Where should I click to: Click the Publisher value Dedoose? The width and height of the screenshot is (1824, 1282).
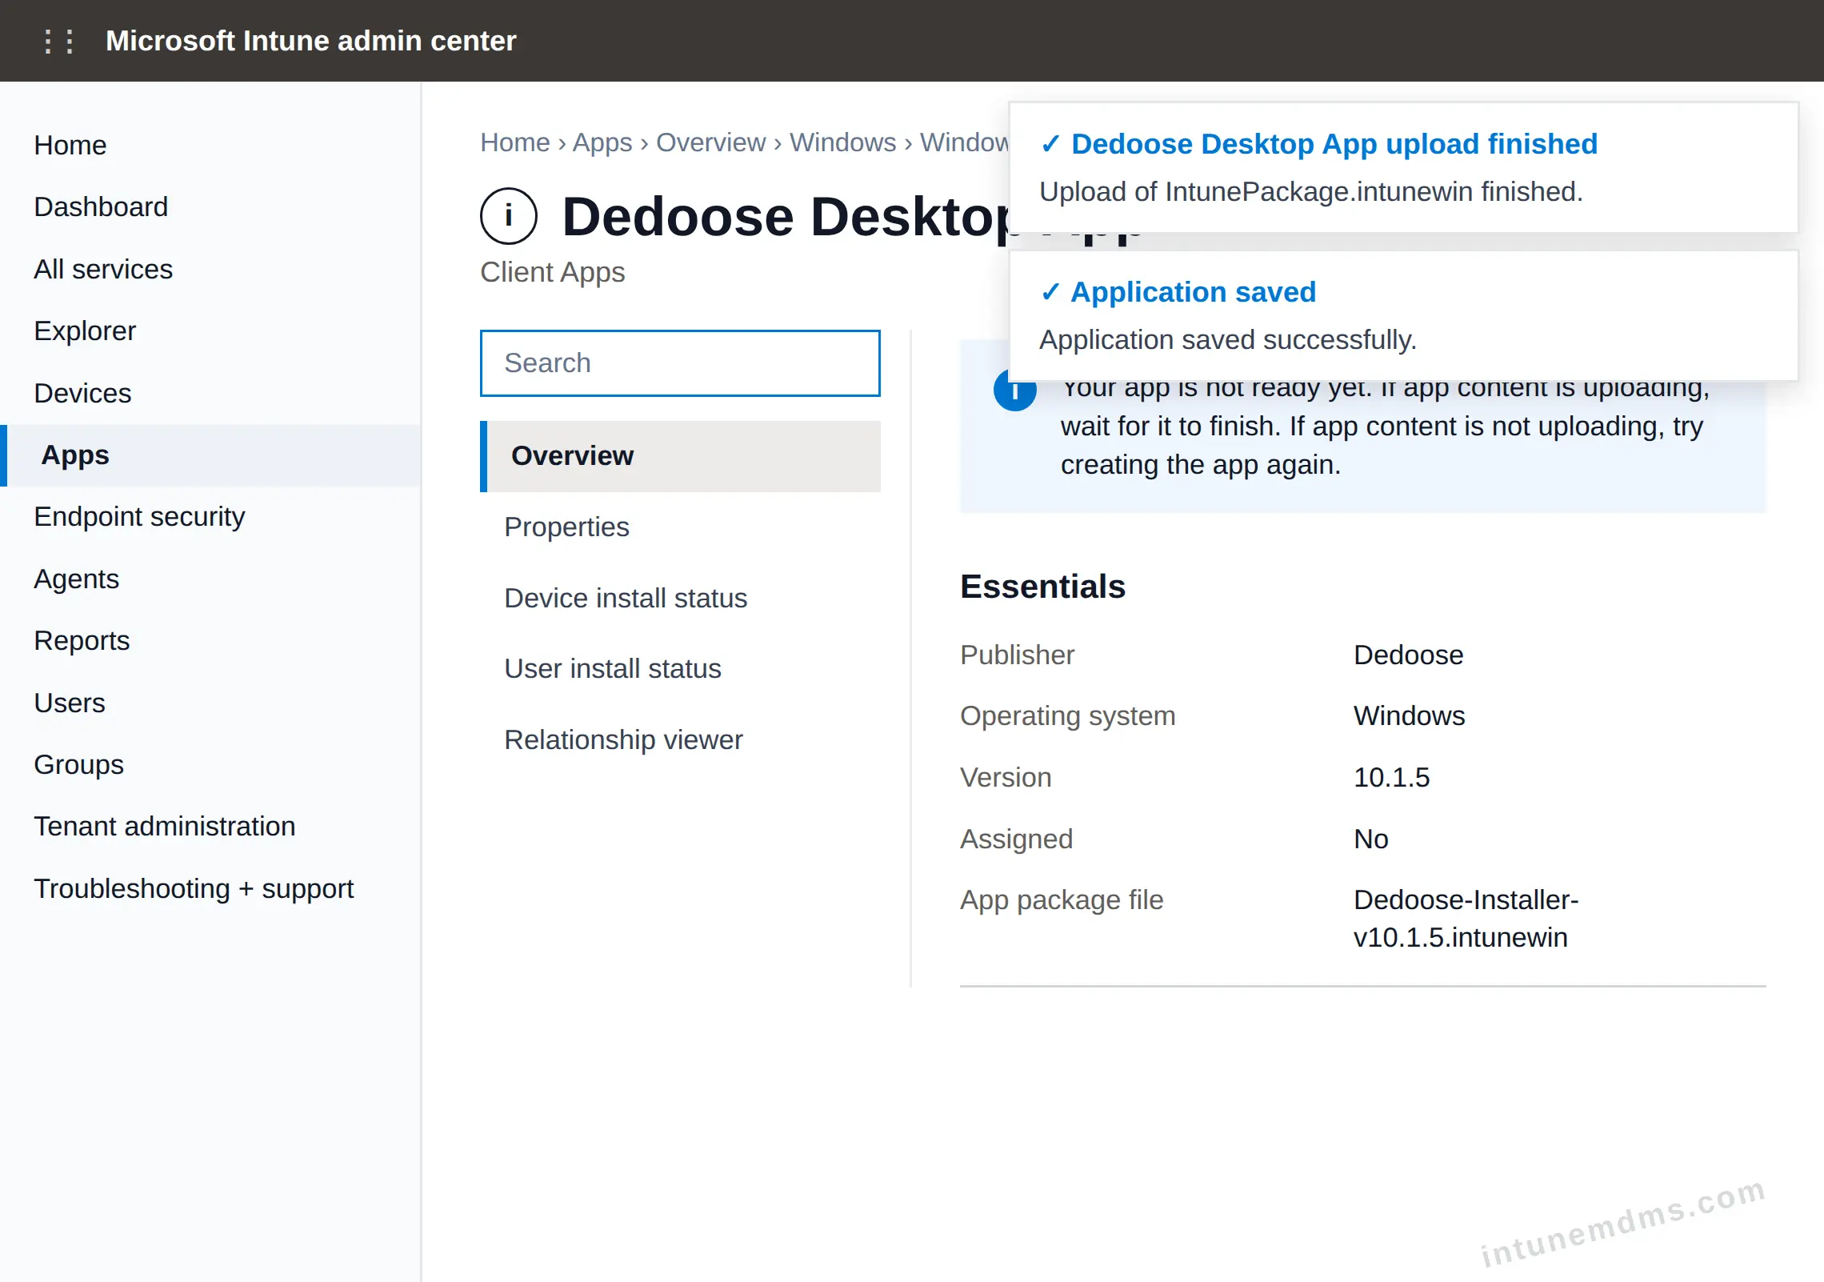pos(1408,655)
